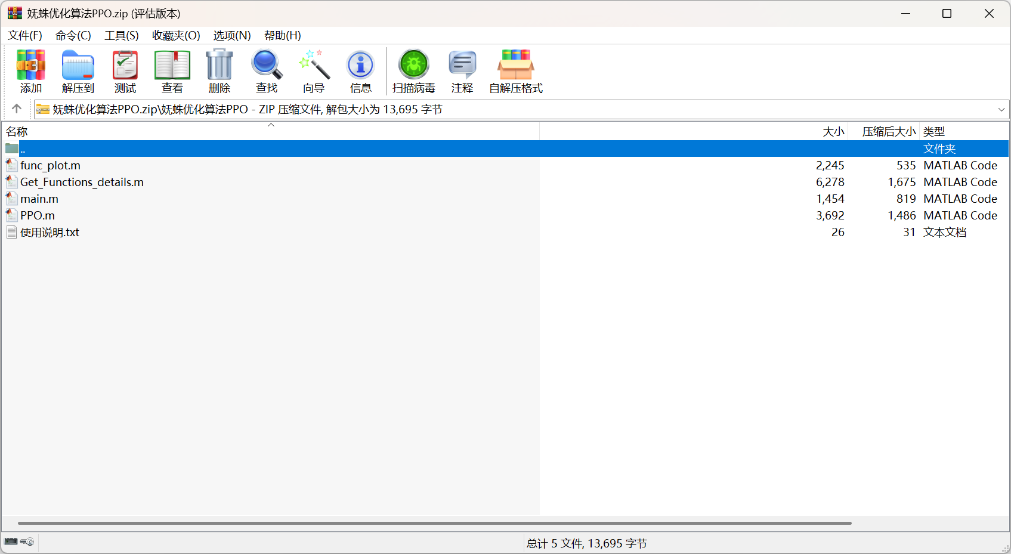Launch the Wizard (向导) wand icon
This screenshot has height=554, width=1011.
[313, 71]
